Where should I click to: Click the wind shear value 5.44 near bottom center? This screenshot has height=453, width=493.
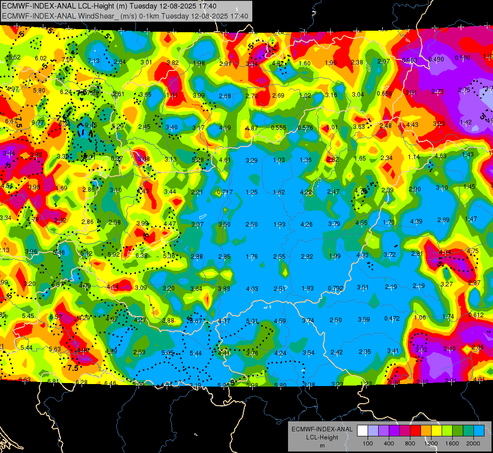(x=195, y=354)
